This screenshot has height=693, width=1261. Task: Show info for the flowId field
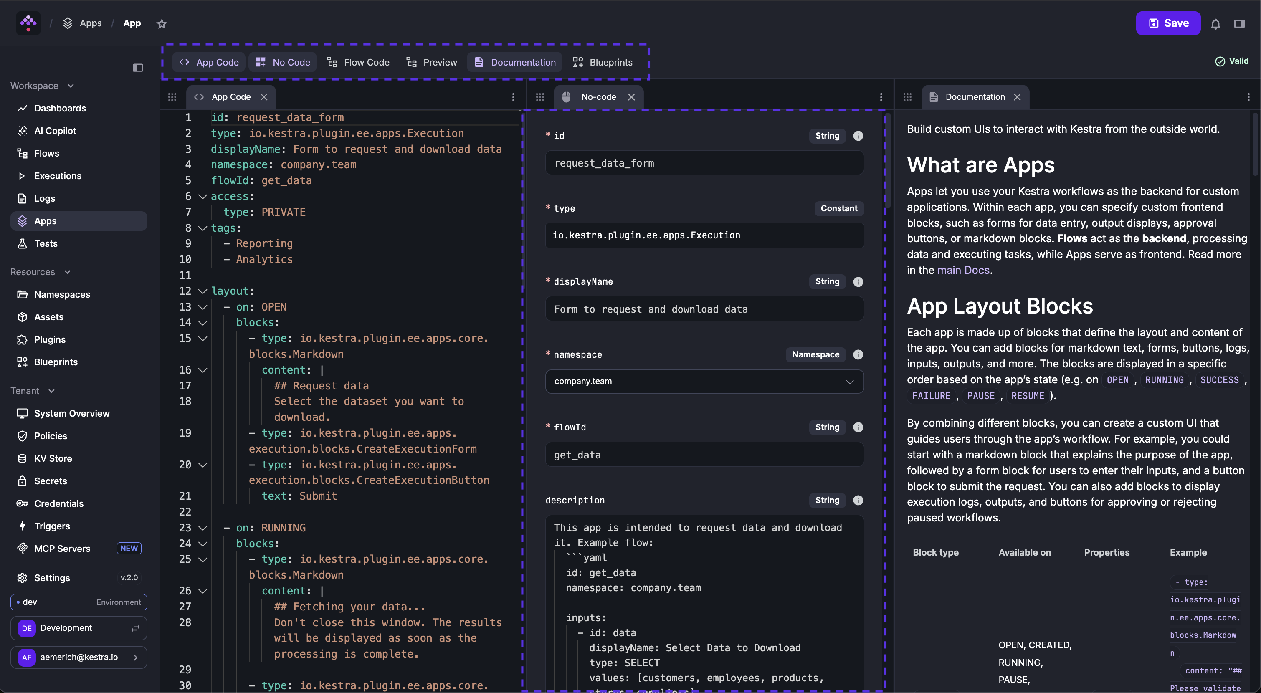coord(858,427)
